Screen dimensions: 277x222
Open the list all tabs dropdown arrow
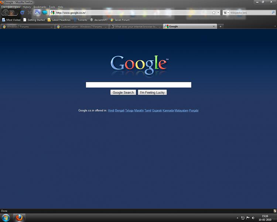click(x=275, y=26)
